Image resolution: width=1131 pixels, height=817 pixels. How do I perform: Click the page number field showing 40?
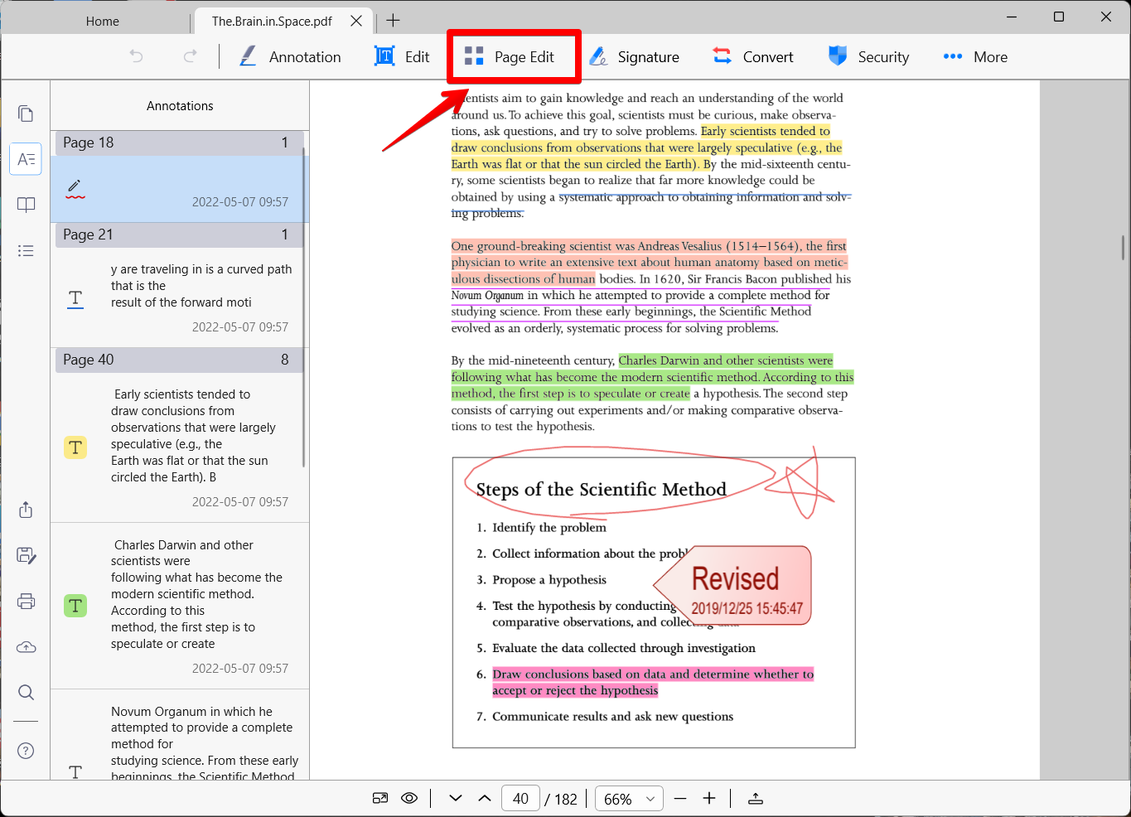pyautogui.click(x=520, y=799)
